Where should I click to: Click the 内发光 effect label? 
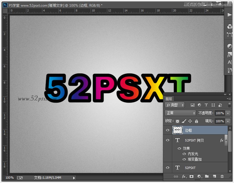[x=193, y=154]
